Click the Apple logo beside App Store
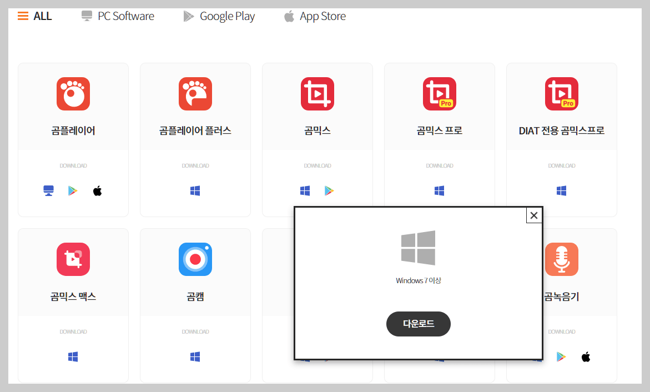650x392 pixels. click(x=289, y=16)
